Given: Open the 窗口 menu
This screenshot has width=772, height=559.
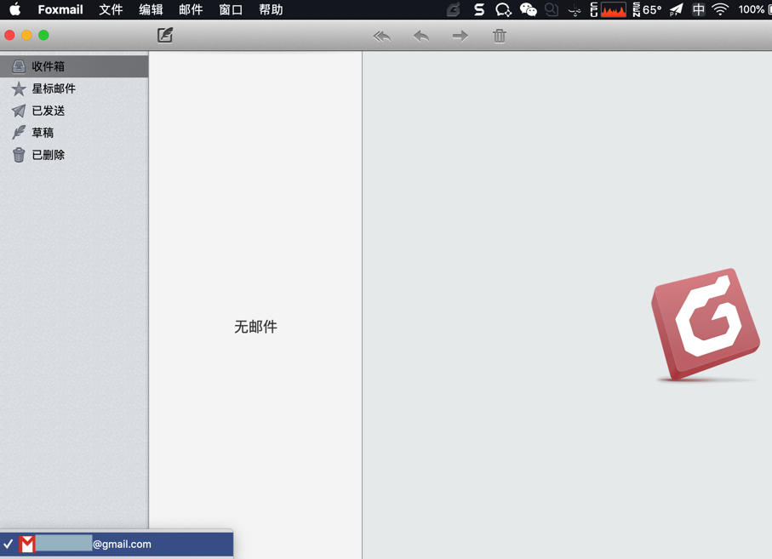Looking at the screenshot, I should tap(231, 9).
